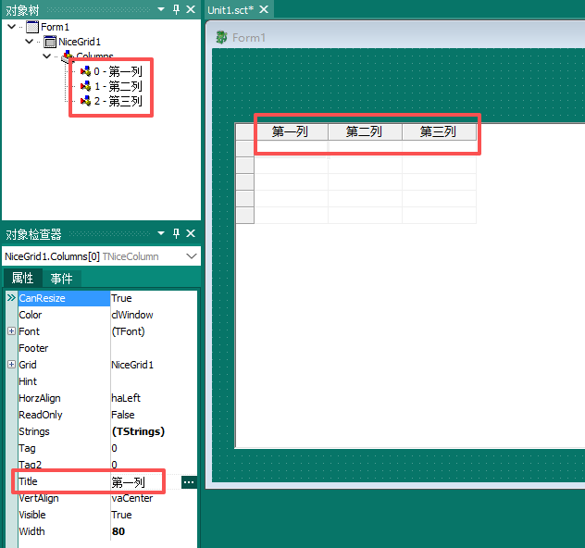
Task: Switch to the 属性 tab
Action: click(22, 279)
